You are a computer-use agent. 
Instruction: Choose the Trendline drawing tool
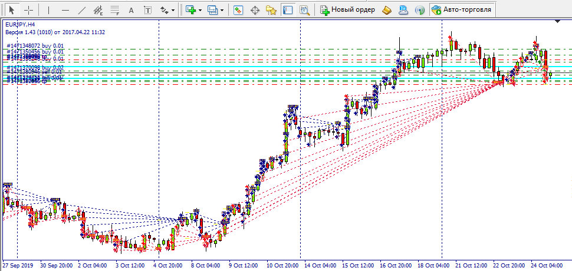click(82, 10)
